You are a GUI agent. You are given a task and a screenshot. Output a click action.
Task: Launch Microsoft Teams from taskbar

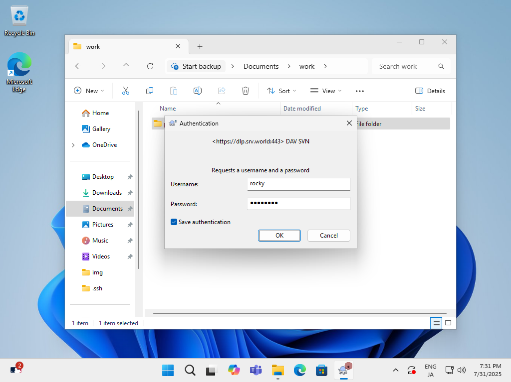[256, 370]
